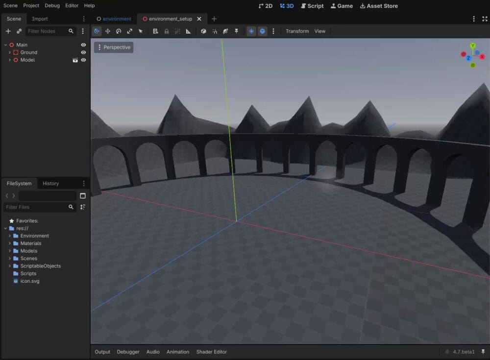Open the Help menu
This screenshot has width=490, height=360.
(89, 5)
